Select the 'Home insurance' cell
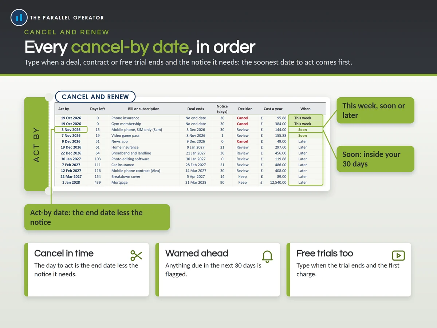 (x=125, y=147)
